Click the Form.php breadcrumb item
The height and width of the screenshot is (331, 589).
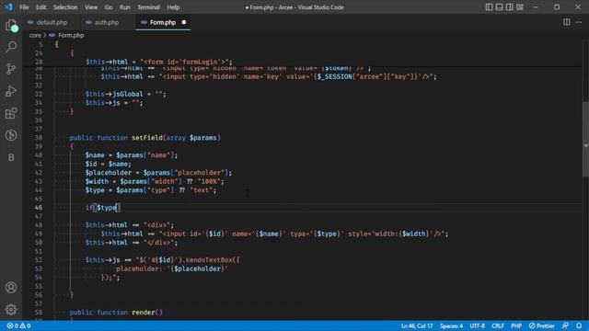[71, 35]
